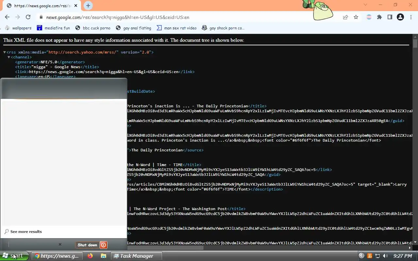Launch Firefox from the taskbar
The width and height of the screenshot is (418, 261).
tap(90, 256)
